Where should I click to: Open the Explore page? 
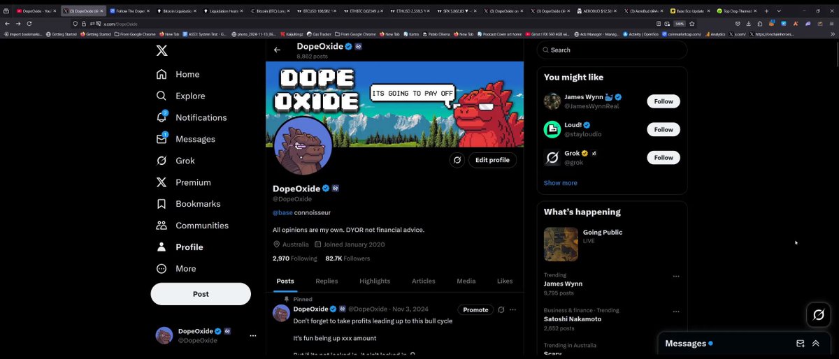click(180, 96)
